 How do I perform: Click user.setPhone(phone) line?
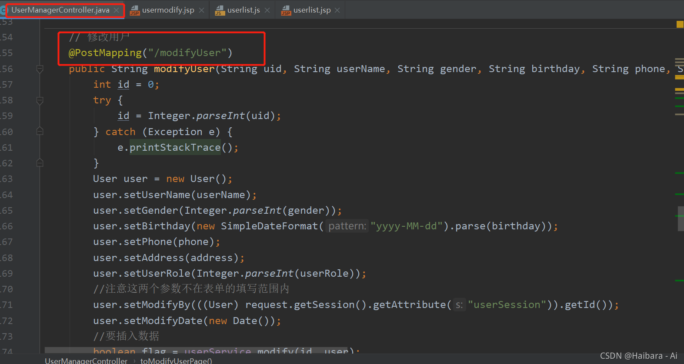pyautogui.click(x=157, y=242)
